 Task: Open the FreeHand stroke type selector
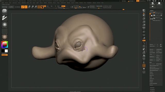pyautogui.click(x=5, y=18)
